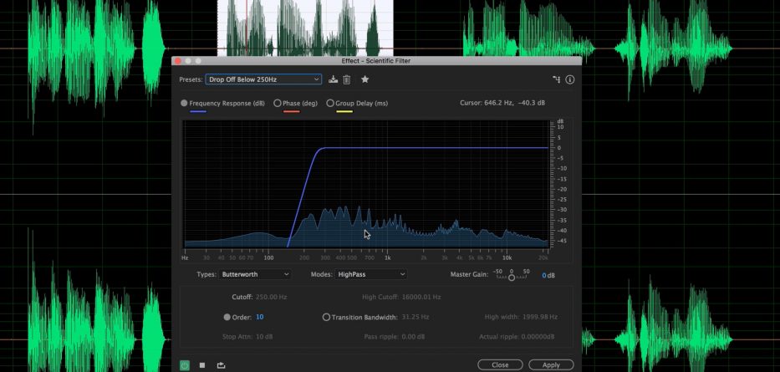Click the stop preview button
Viewport: 780px width, 372px height.
[202, 364]
